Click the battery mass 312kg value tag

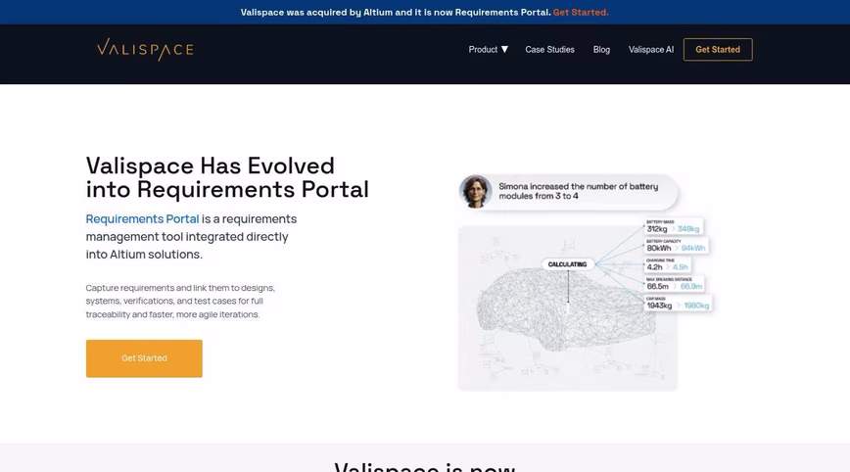(674, 226)
